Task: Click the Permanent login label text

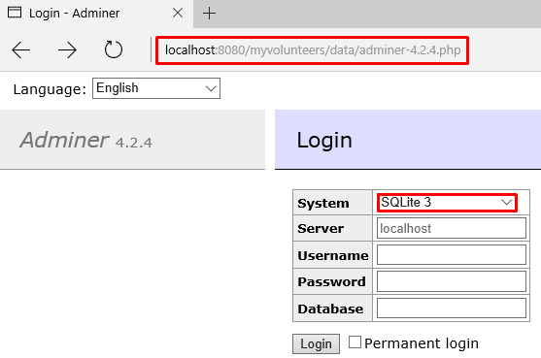Action: pyautogui.click(x=422, y=343)
